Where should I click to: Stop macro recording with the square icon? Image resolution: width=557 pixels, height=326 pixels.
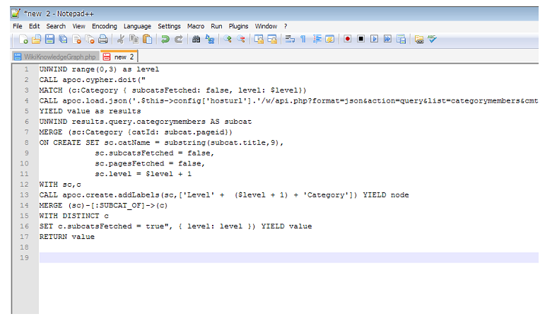(x=361, y=40)
